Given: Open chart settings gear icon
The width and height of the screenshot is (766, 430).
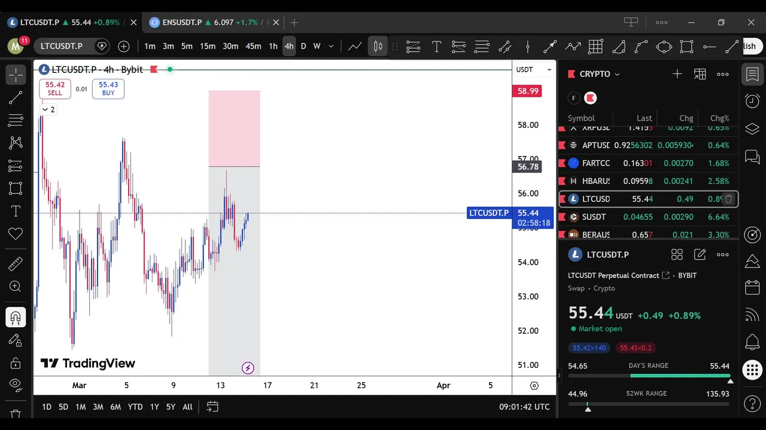Looking at the screenshot, I should (x=534, y=385).
